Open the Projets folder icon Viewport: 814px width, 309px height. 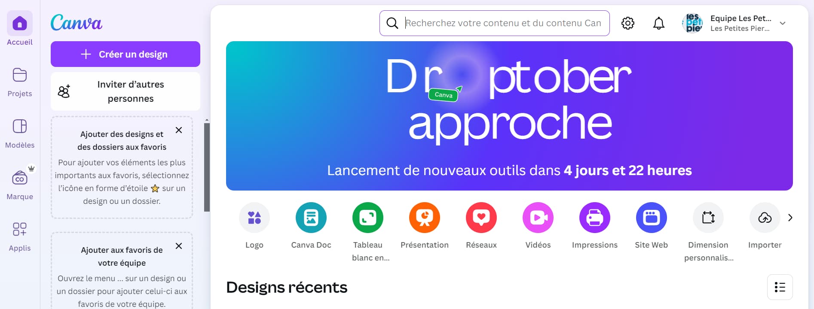tap(20, 75)
